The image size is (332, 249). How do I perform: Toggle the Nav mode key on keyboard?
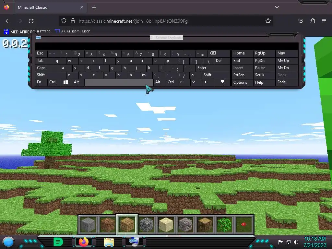tap(287, 53)
